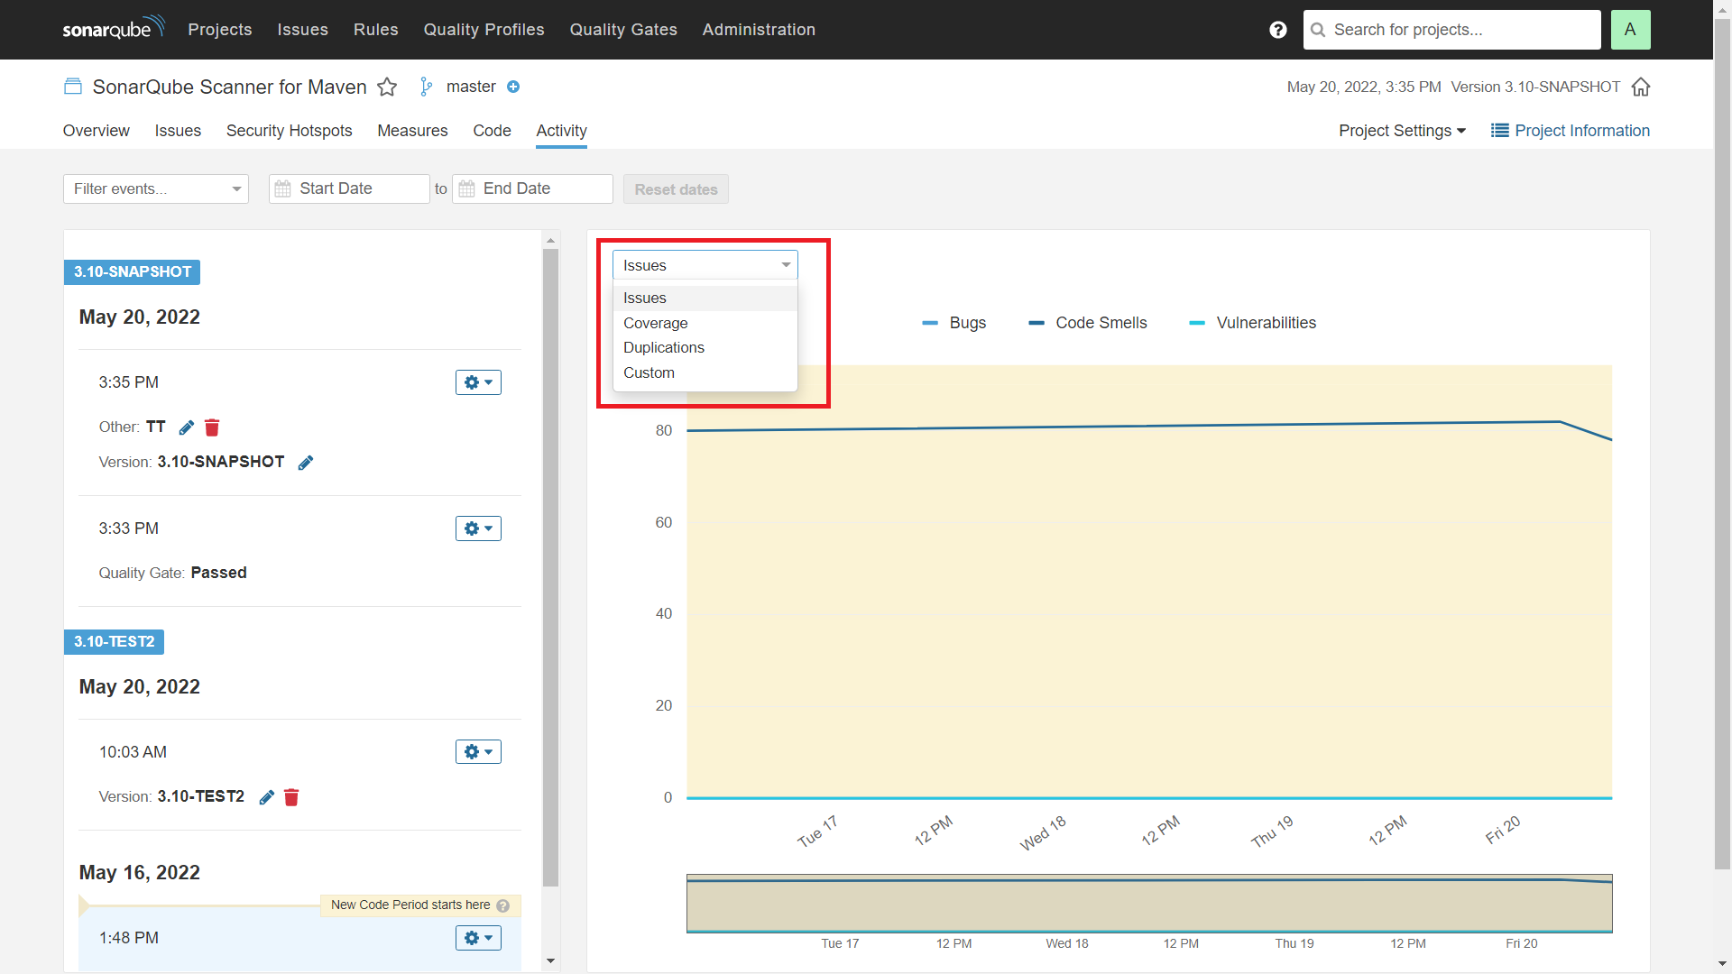Favorite the project with the star icon
The image size is (1732, 974).
click(x=387, y=87)
